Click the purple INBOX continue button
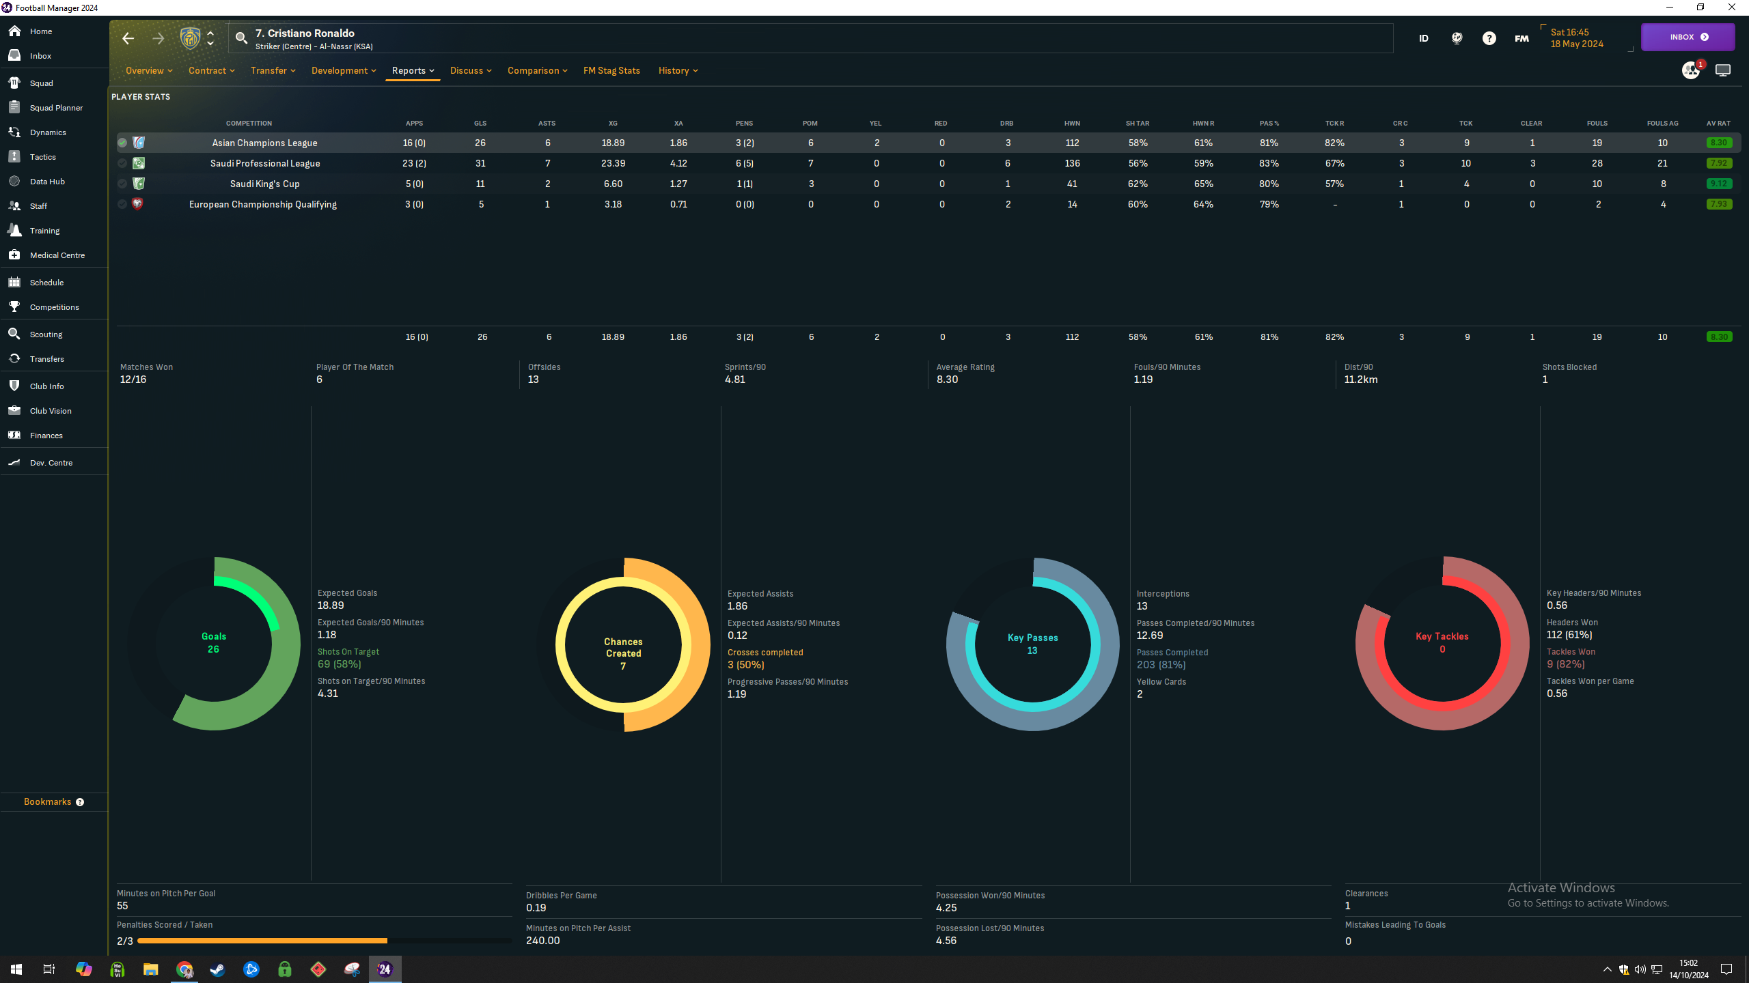Screen dimensions: 1749x983 click(1688, 37)
